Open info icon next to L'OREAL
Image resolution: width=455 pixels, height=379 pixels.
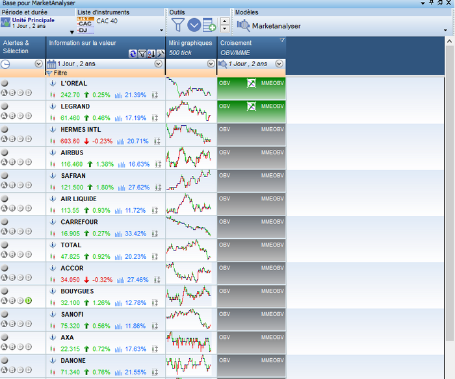tap(53, 84)
